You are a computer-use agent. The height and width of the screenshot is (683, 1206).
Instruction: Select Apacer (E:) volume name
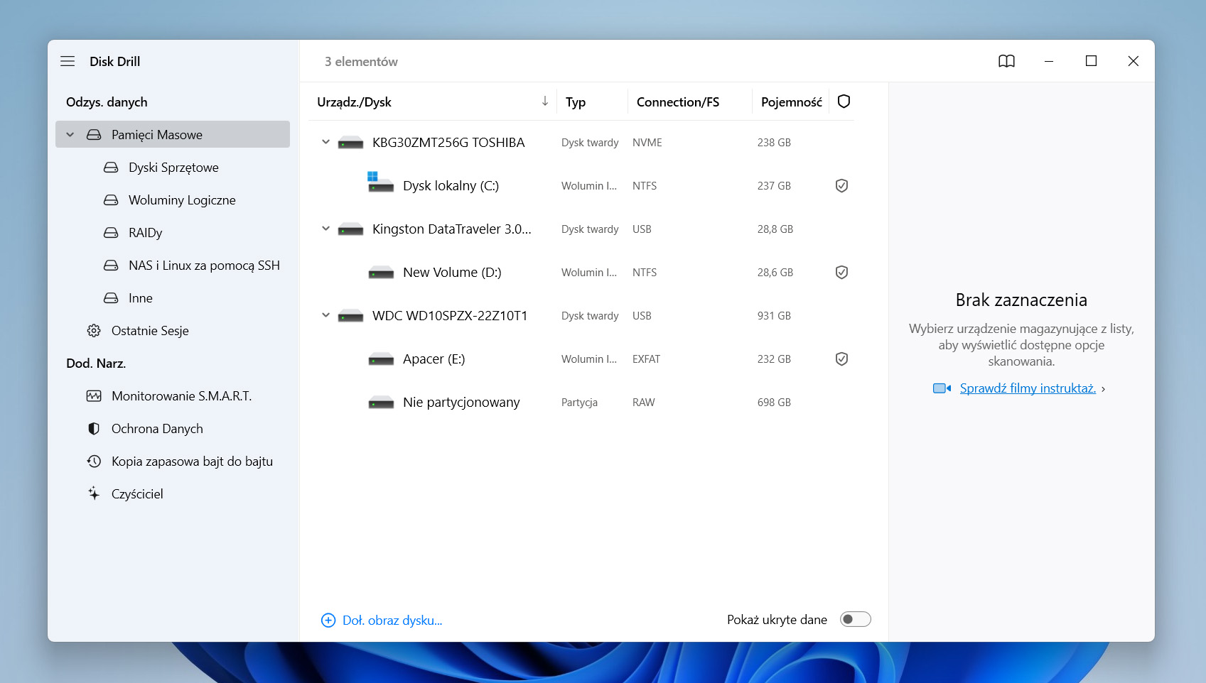[x=434, y=359]
